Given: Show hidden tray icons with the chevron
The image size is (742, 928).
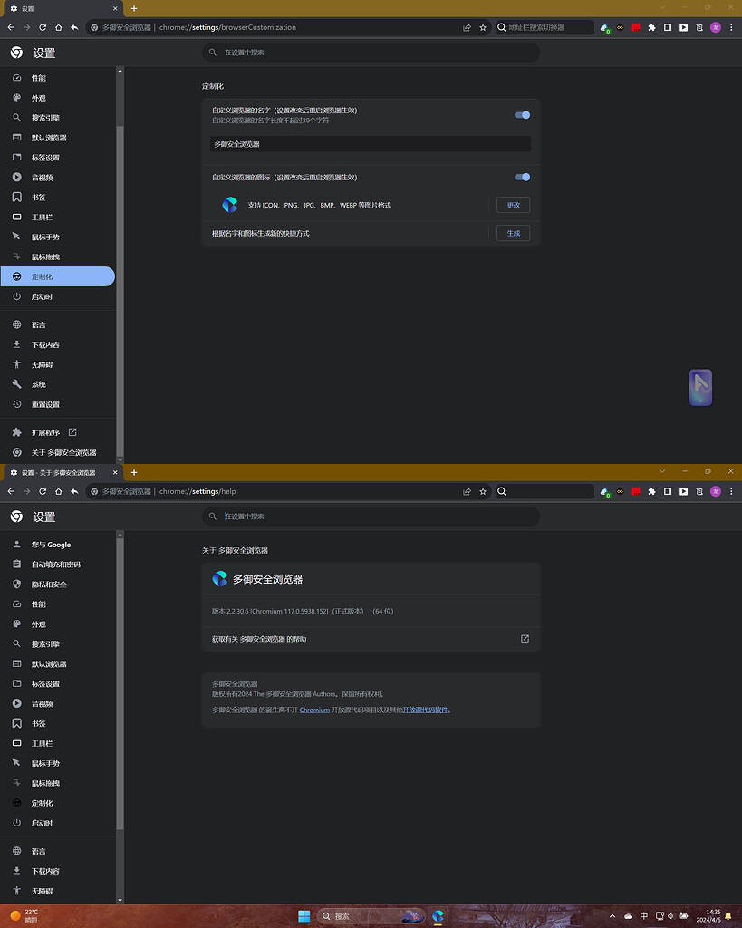Looking at the screenshot, I should [612, 916].
